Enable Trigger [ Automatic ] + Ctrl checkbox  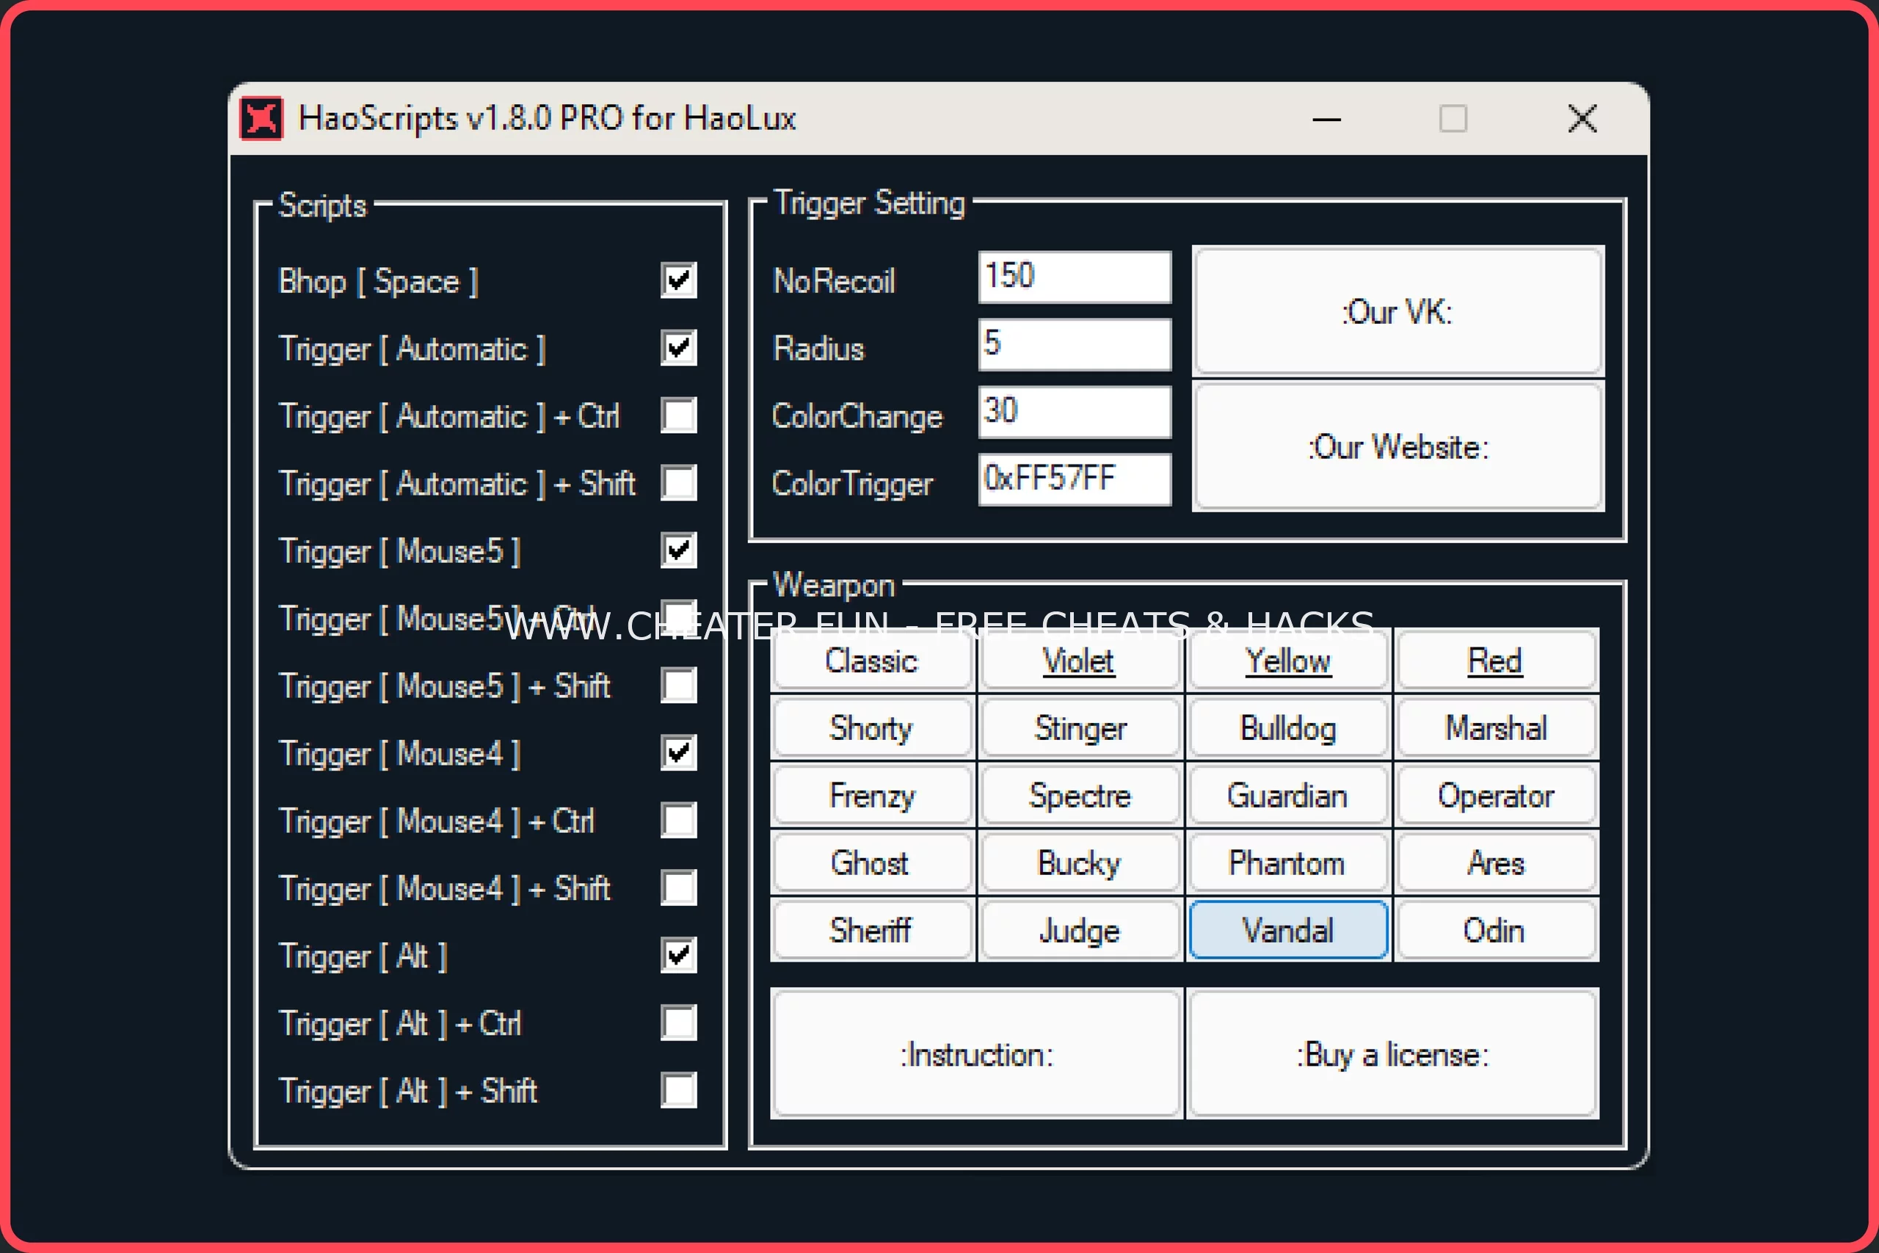pos(678,415)
